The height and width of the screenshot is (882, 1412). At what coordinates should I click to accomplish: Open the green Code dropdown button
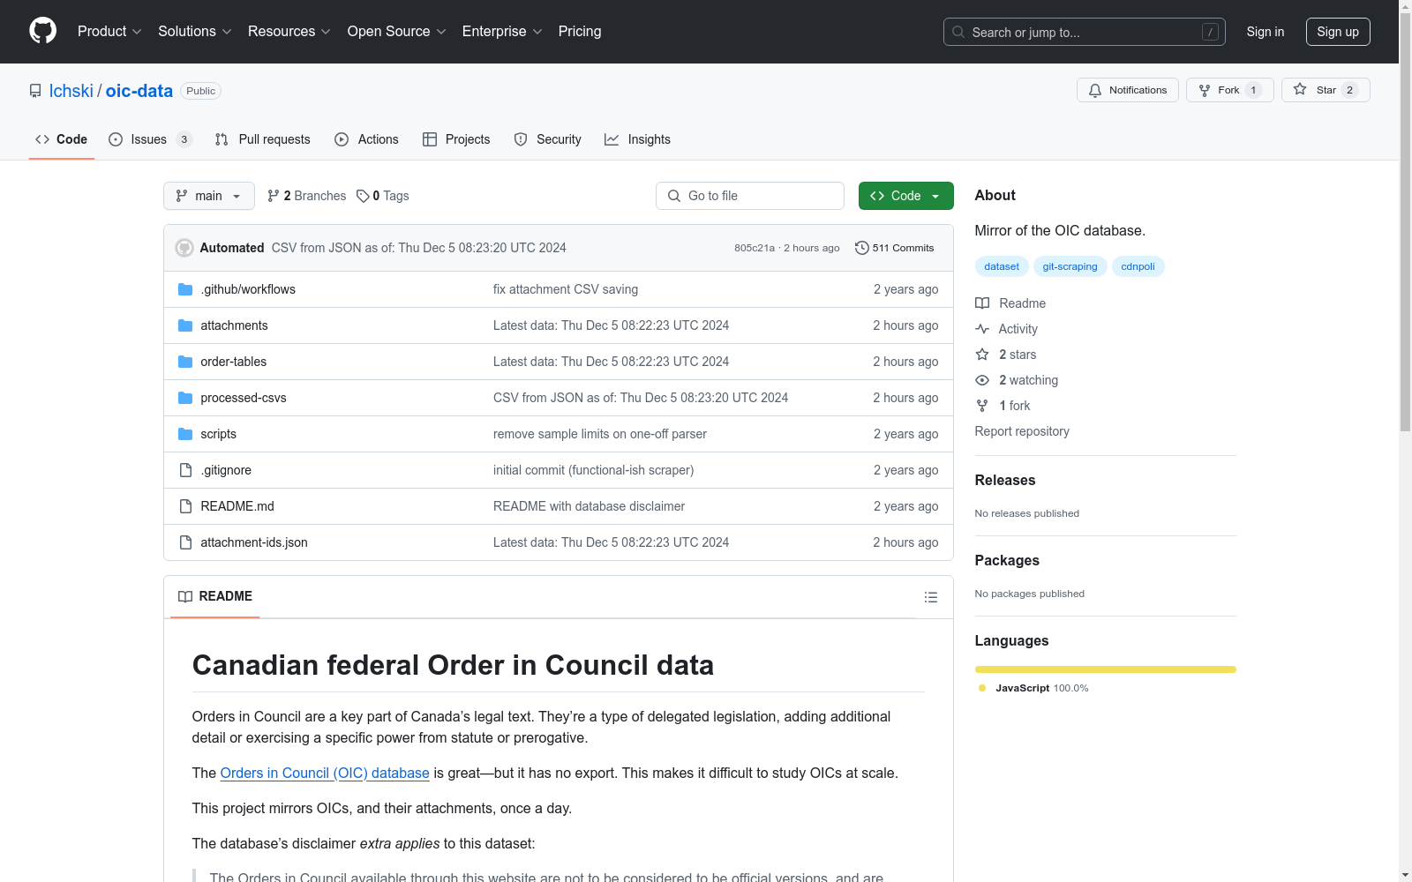click(x=906, y=196)
